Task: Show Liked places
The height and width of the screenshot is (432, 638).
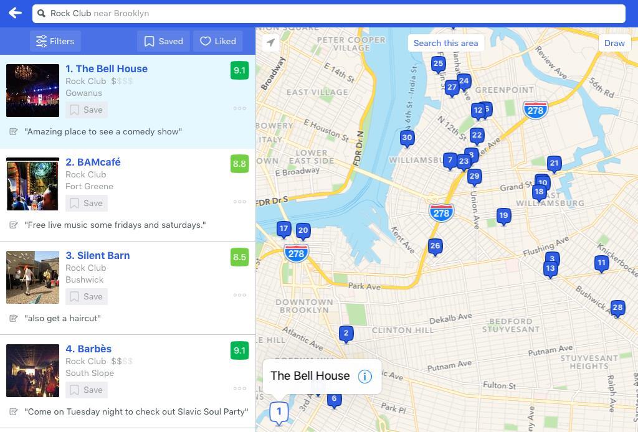Action: (217, 41)
